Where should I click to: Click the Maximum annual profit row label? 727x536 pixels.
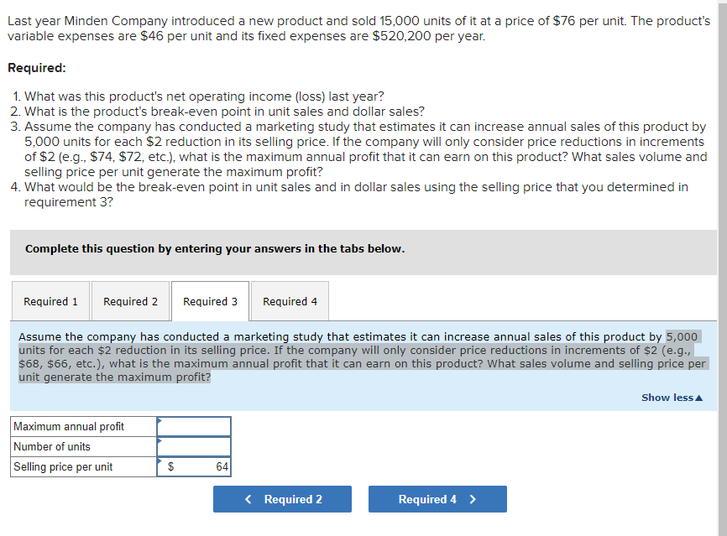click(x=69, y=427)
